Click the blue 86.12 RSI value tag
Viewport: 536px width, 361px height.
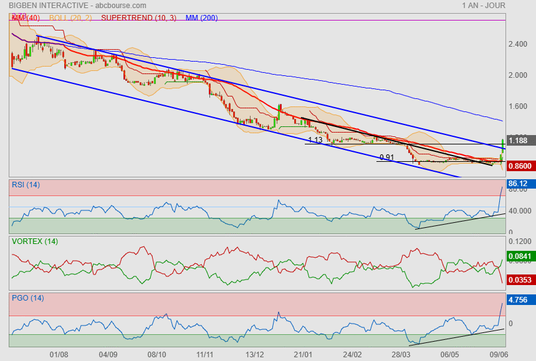pyautogui.click(x=519, y=184)
